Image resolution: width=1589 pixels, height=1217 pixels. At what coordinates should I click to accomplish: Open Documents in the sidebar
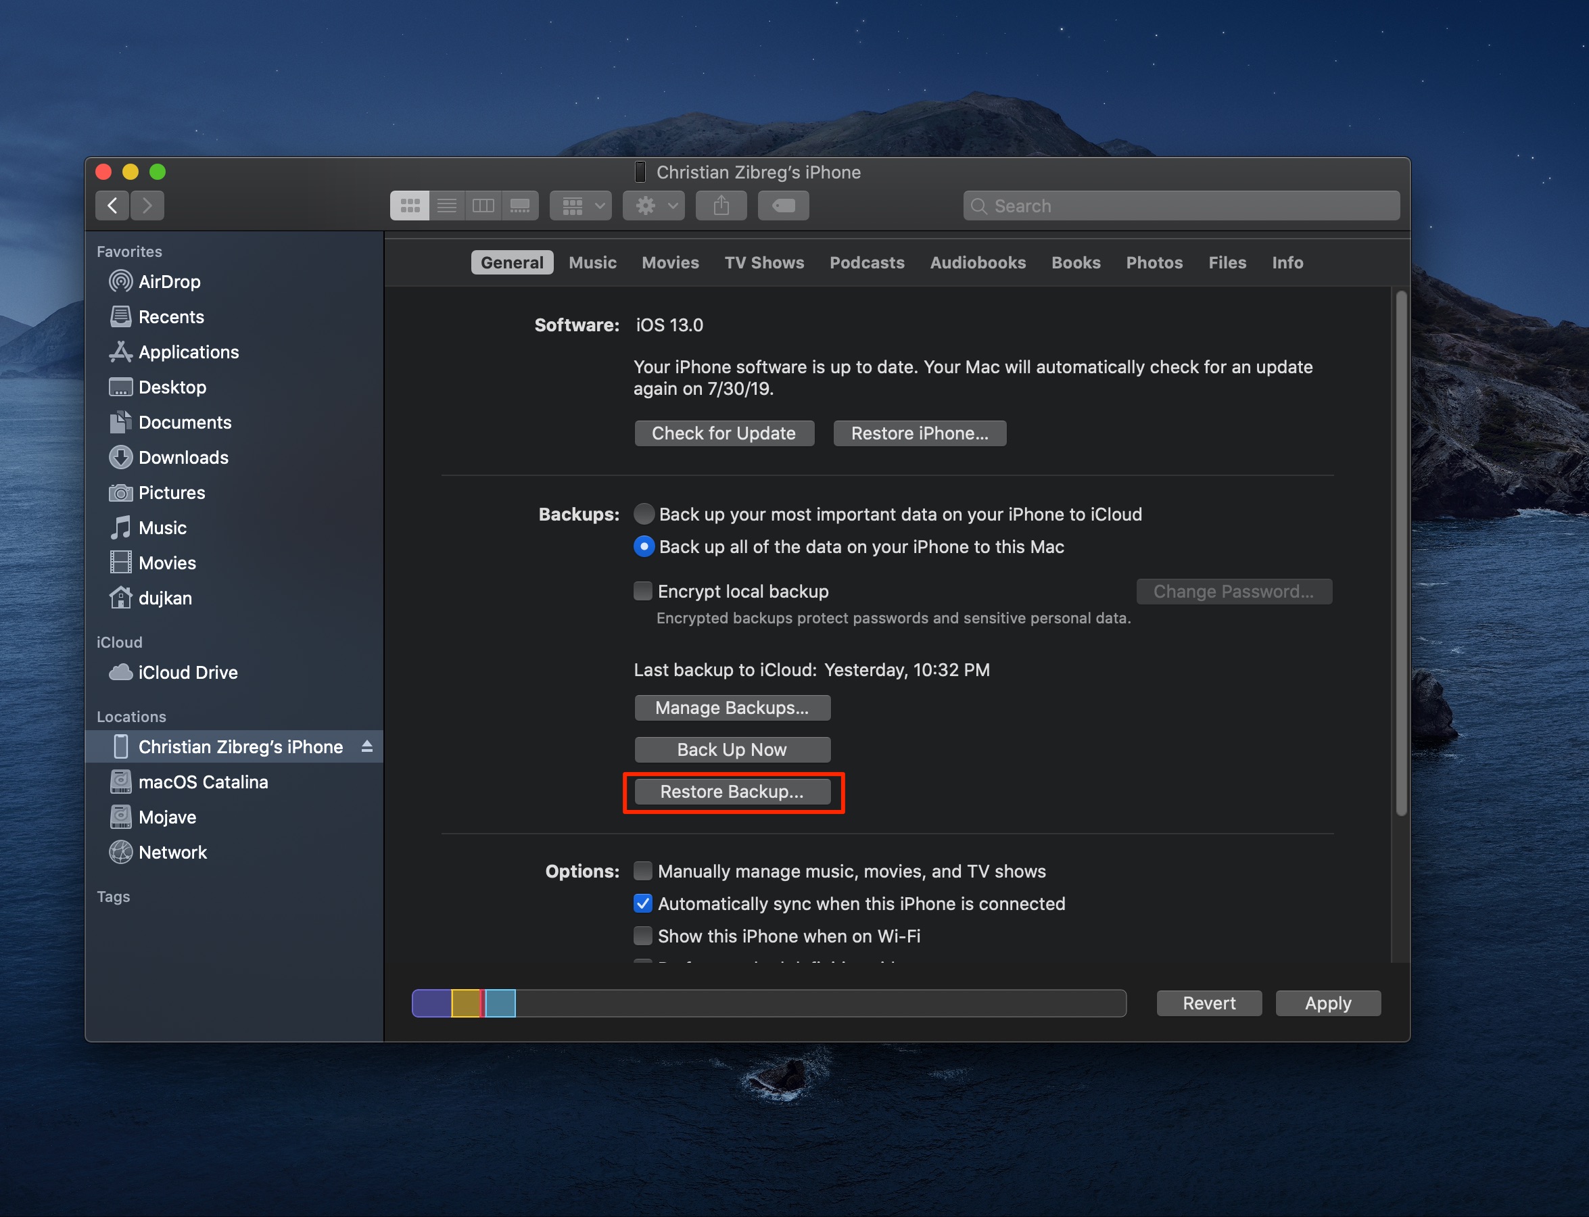[x=234, y=423]
